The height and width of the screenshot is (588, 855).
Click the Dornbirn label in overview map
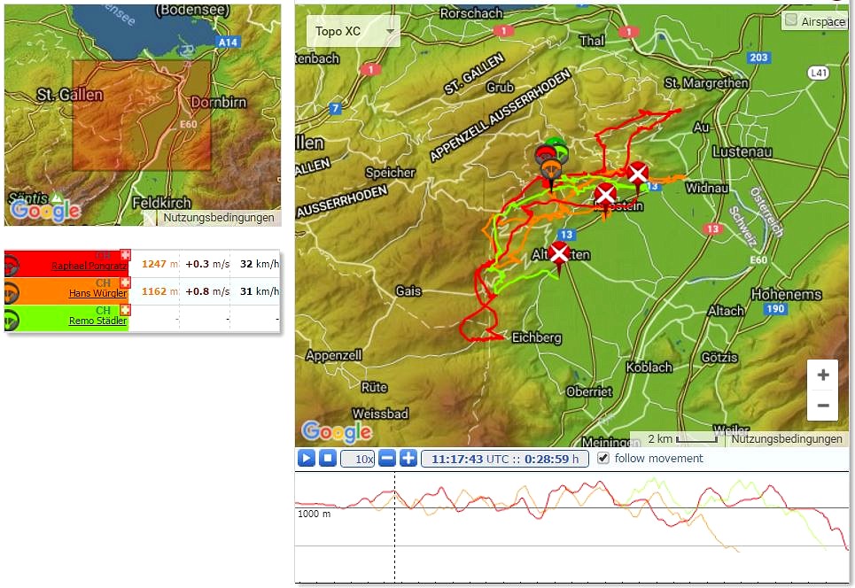click(x=219, y=103)
